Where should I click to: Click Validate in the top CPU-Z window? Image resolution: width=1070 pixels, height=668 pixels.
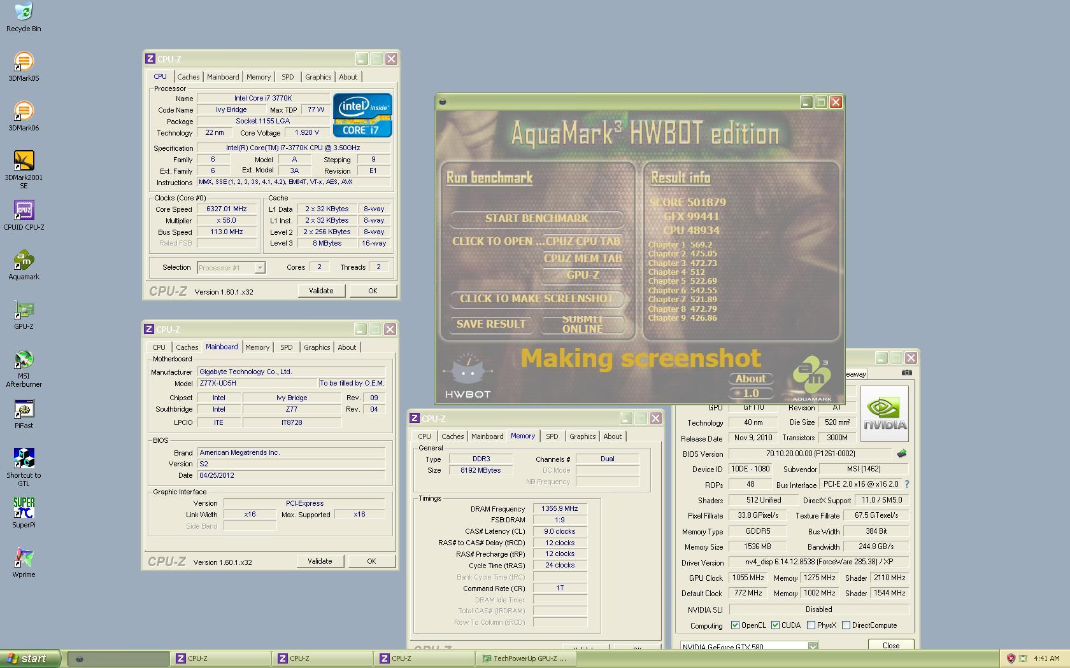point(321,291)
